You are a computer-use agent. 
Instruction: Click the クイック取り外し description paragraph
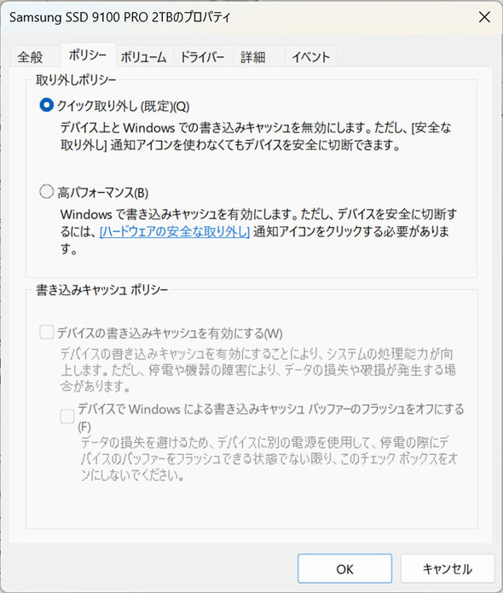[256, 137]
